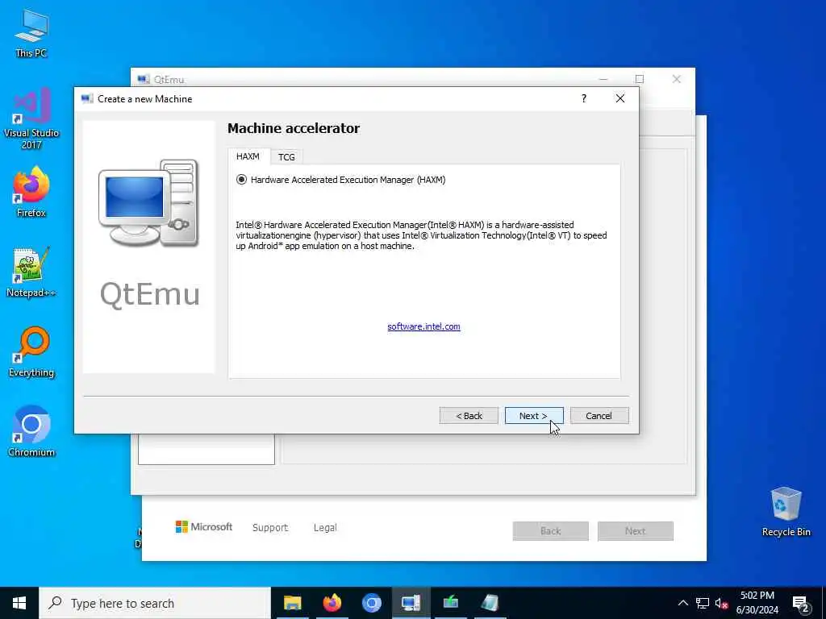Click the Microsoft logo in background window
The height and width of the screenshot is (619, 826).
click(204, 527)
